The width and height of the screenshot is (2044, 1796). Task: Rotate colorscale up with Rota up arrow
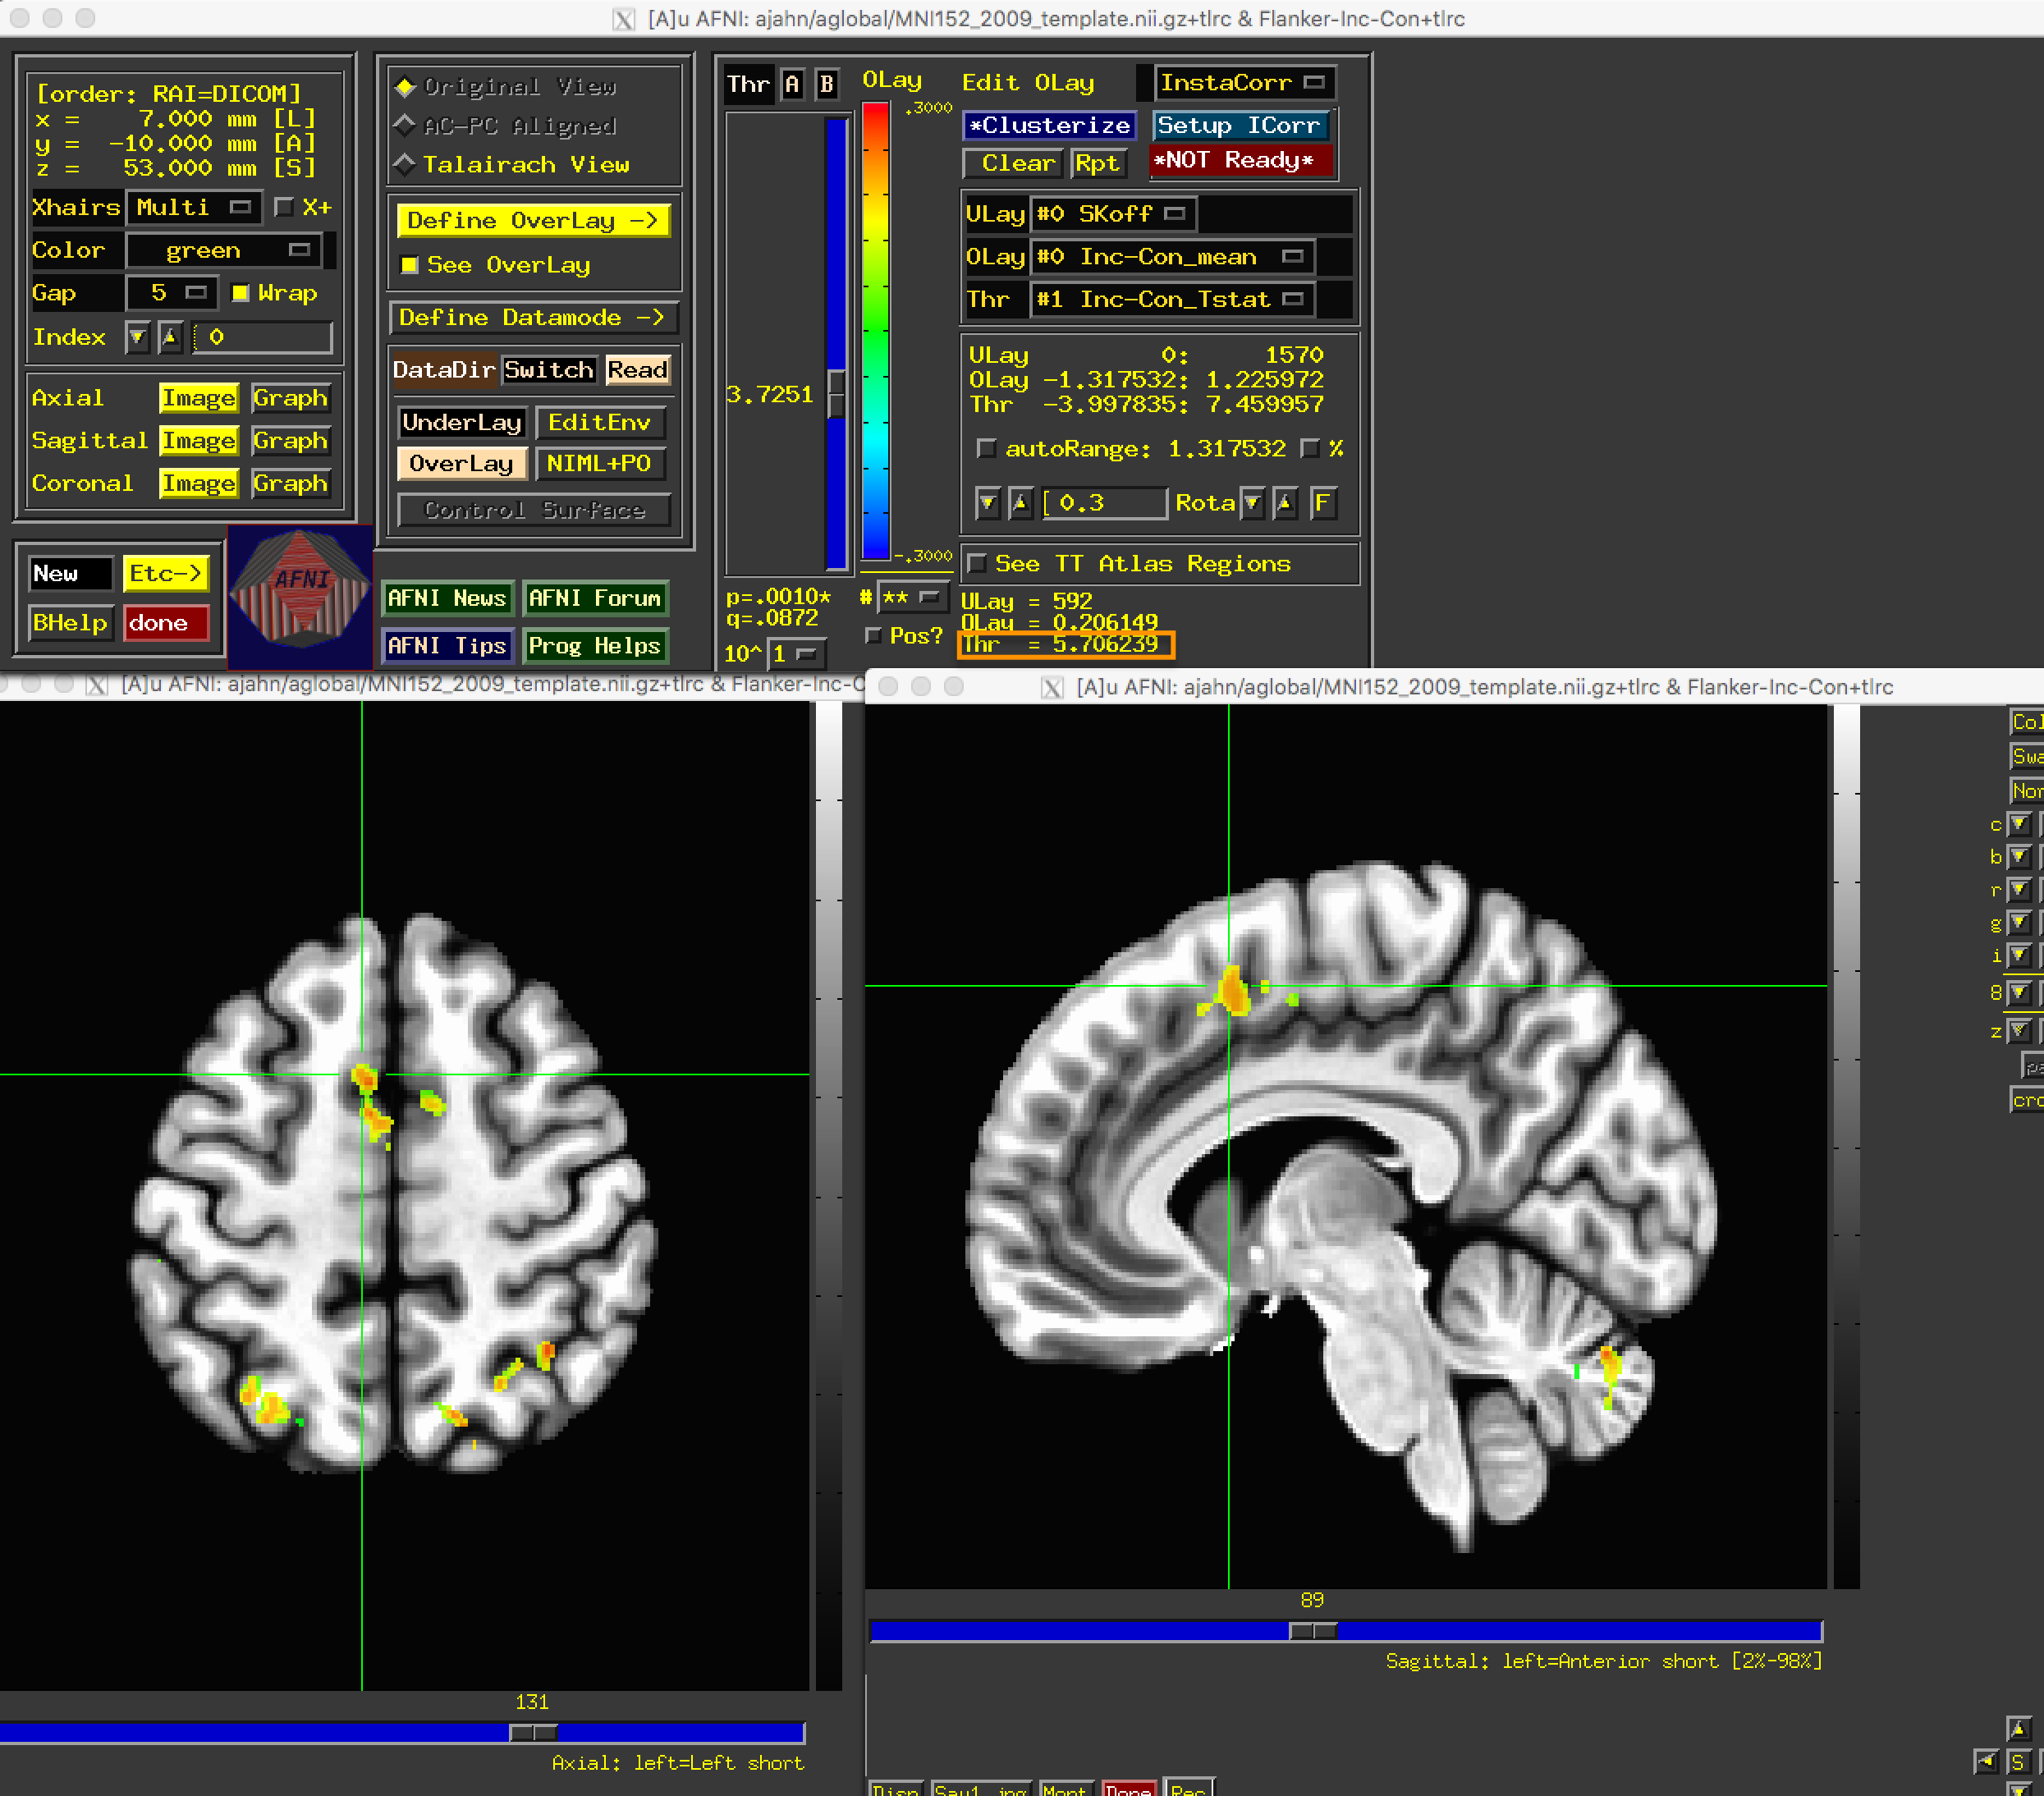pyautogui.click(x=1285, y=503)
